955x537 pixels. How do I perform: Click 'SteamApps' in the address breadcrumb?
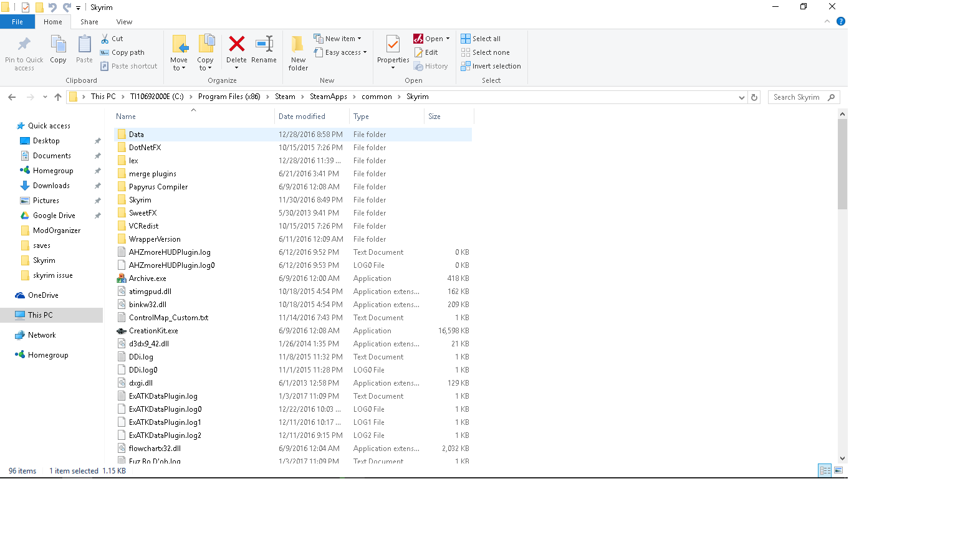(329, 97)
